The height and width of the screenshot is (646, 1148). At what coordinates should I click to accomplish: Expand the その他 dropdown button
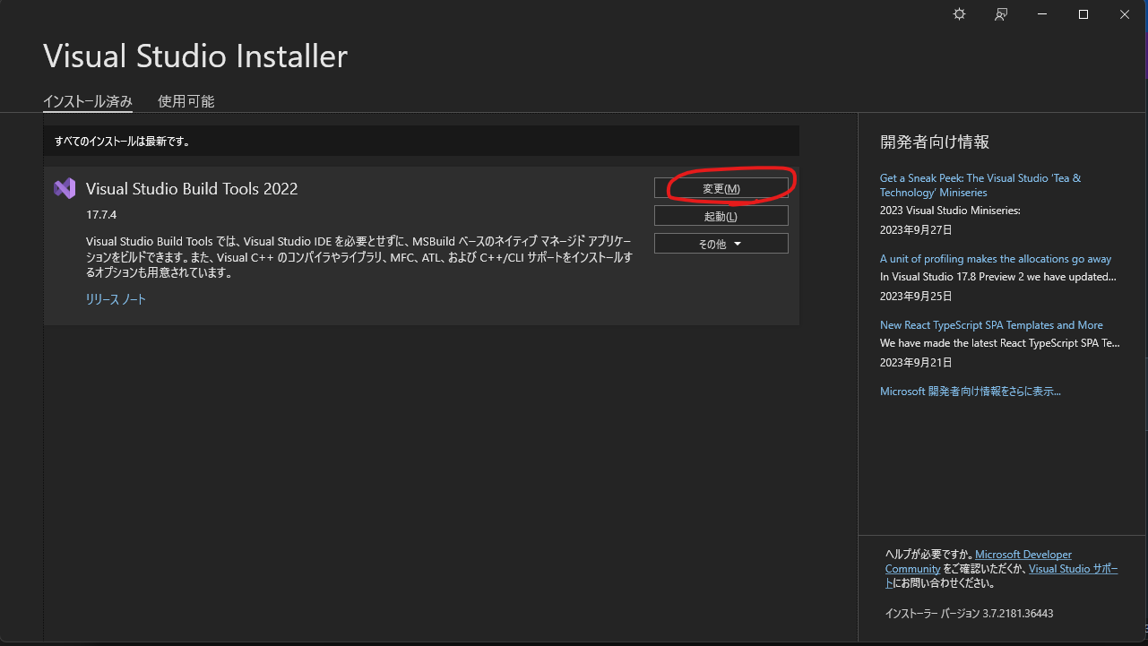tap(721, 244)
